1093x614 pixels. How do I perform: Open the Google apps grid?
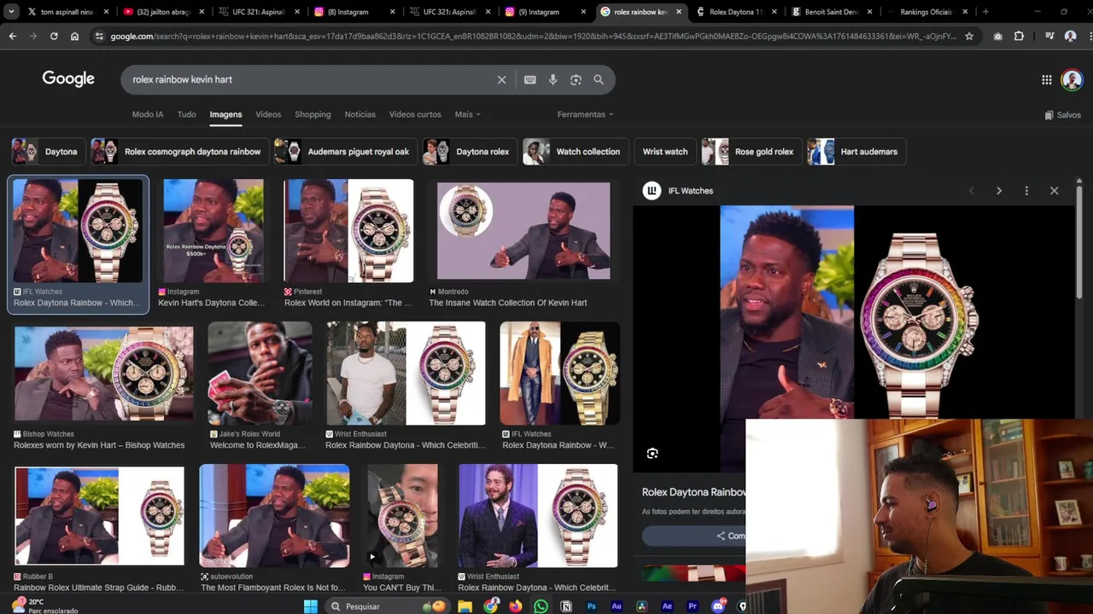tap(1047, 79)
